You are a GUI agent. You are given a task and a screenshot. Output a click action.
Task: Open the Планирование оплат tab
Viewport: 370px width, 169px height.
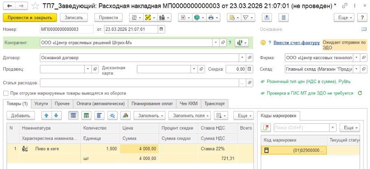(152, 104)
